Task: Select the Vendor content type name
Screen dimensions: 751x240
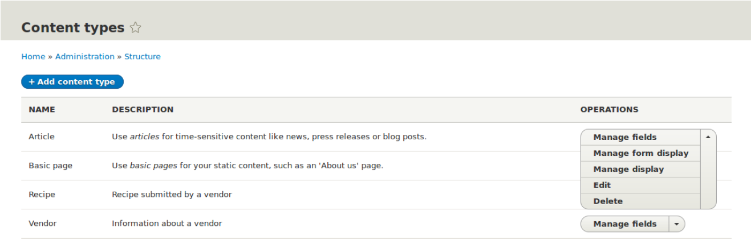Action: tap(43, 224)
